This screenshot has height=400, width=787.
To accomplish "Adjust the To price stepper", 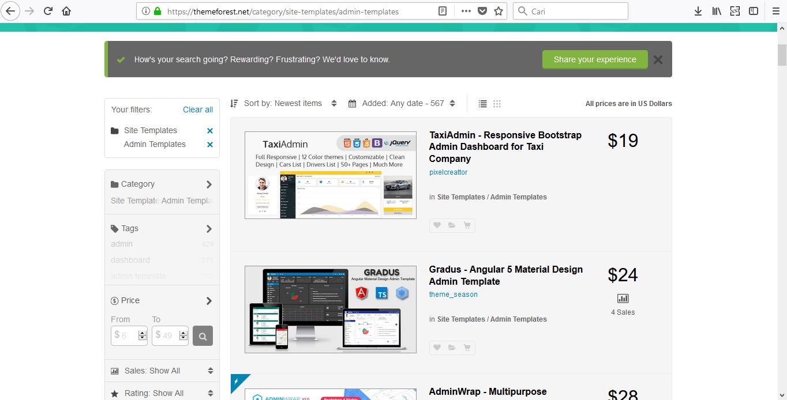I will [183, 335].
